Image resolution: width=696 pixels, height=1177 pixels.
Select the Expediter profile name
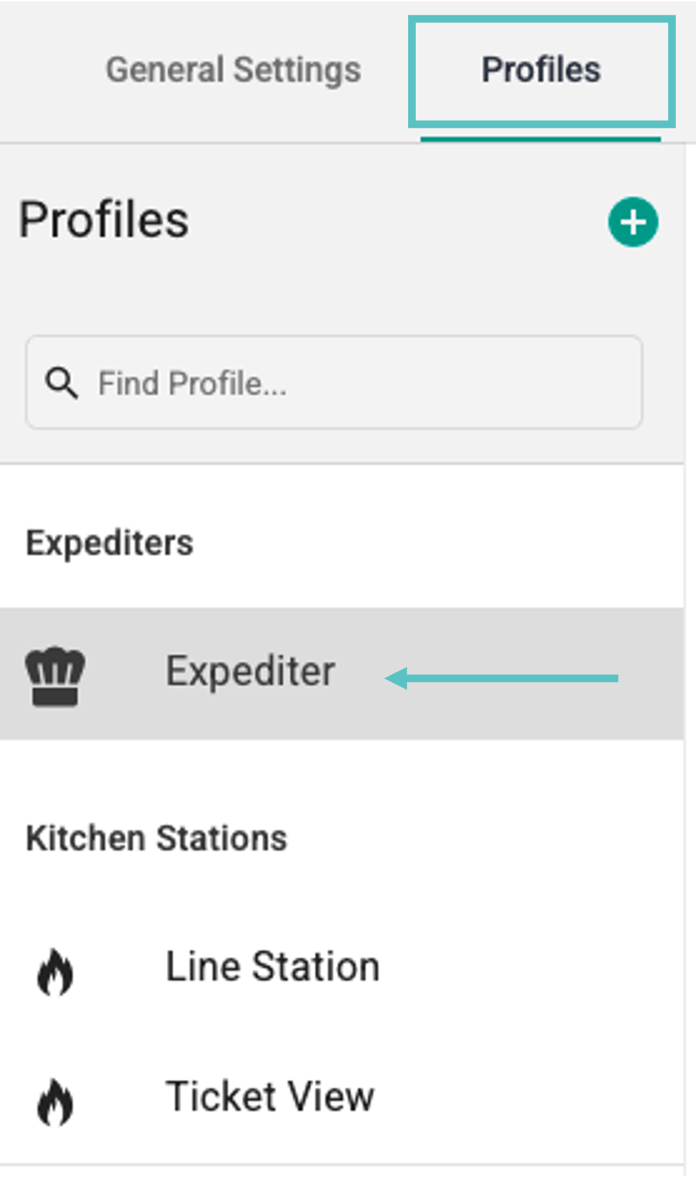[x=250, y=671]
